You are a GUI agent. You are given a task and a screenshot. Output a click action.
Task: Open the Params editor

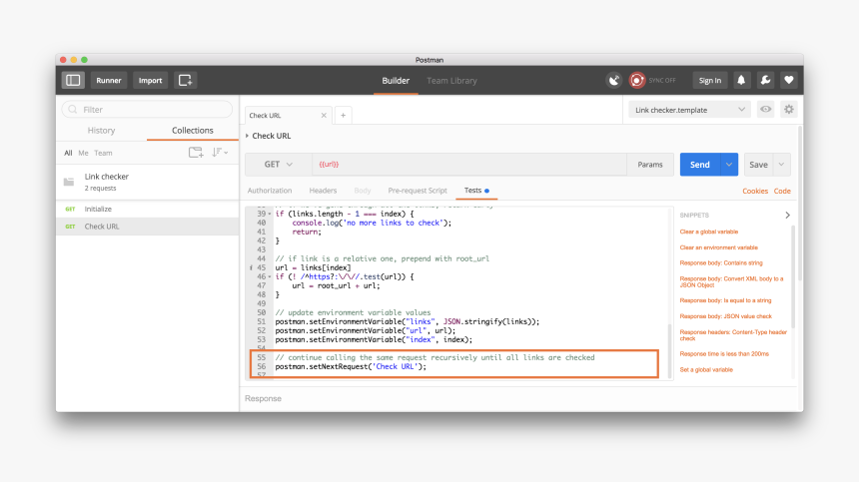pyautogui.click(x=650, y=164)
